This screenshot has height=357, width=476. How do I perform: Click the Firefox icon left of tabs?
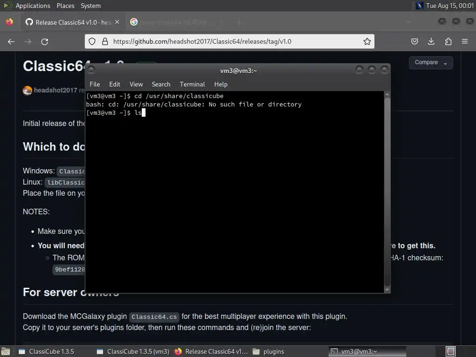[x=9, y=22]
